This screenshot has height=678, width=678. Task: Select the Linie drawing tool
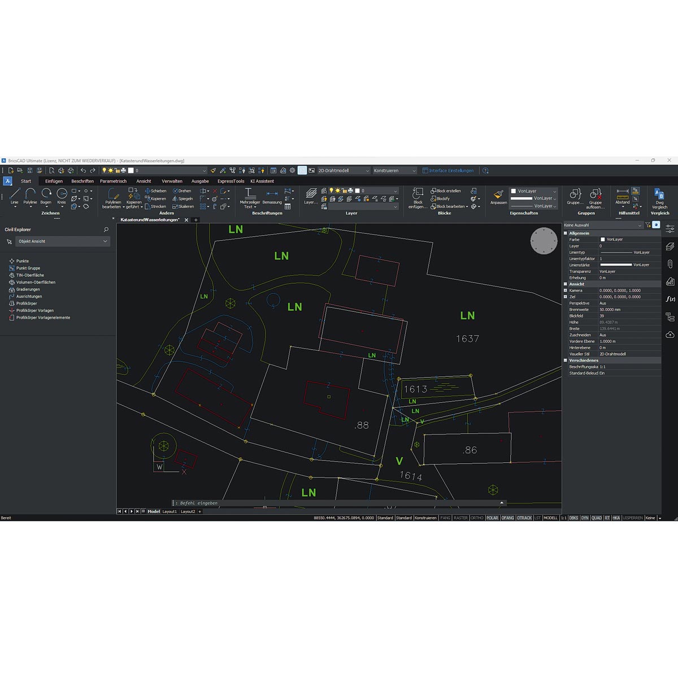click(15, 195)
